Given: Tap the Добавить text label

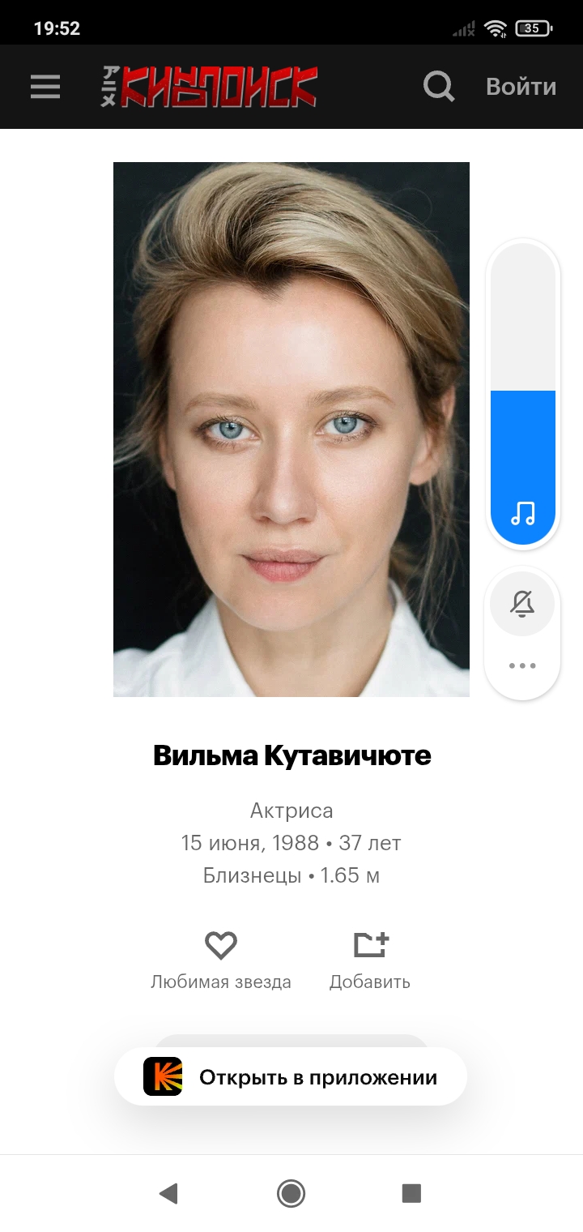Looking at the screenshot, I should [x=370, y=982].
